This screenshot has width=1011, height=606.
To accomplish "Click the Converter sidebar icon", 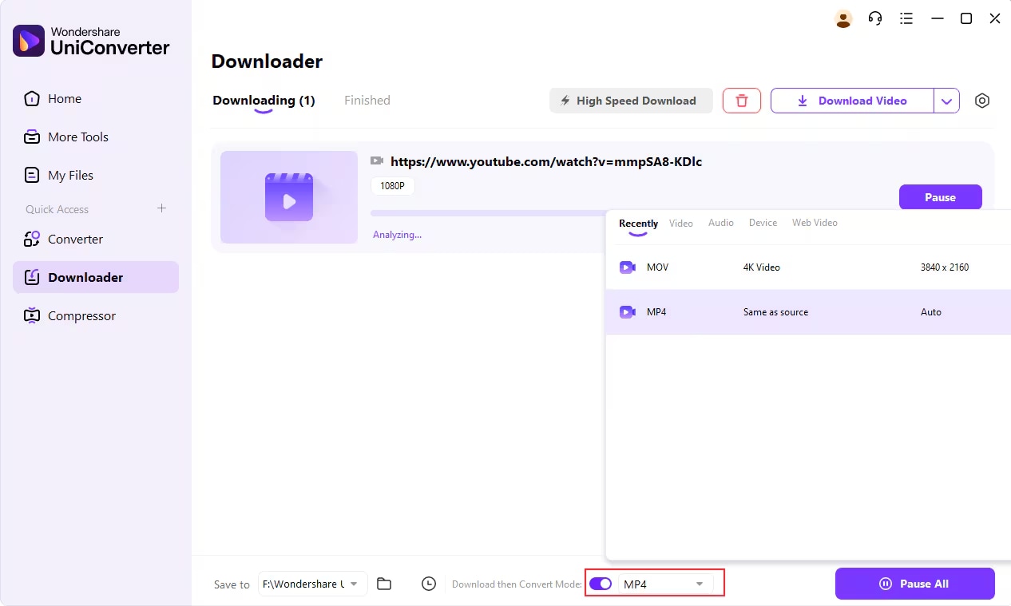I will 32,240.
